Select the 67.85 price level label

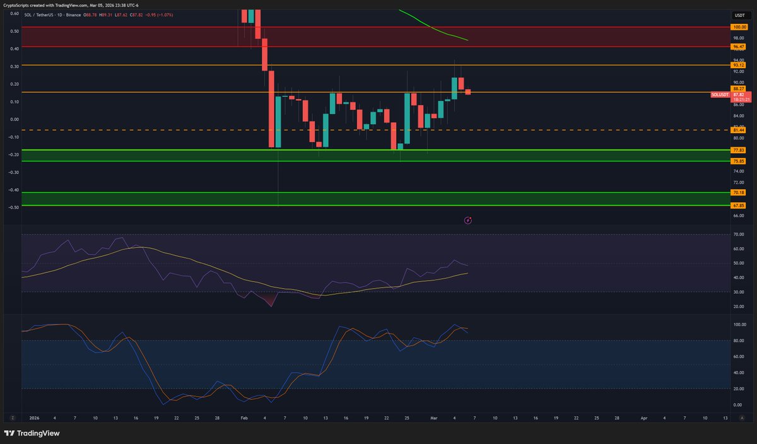[x=739, y=205]
